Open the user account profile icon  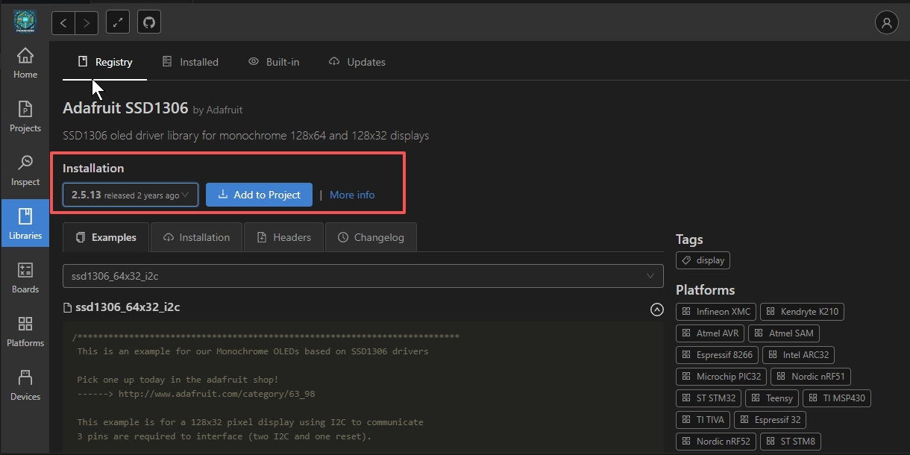pyautogui.click(x=886, y=23)
